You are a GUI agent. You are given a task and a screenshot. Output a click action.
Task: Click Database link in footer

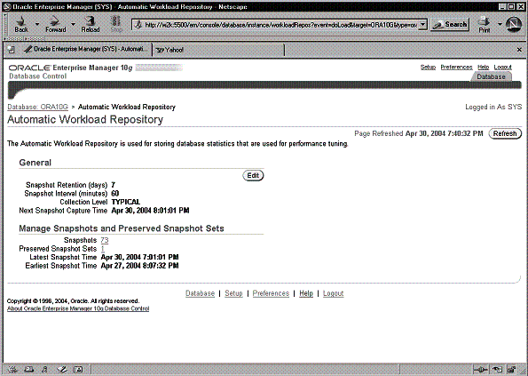click(200, 293)
